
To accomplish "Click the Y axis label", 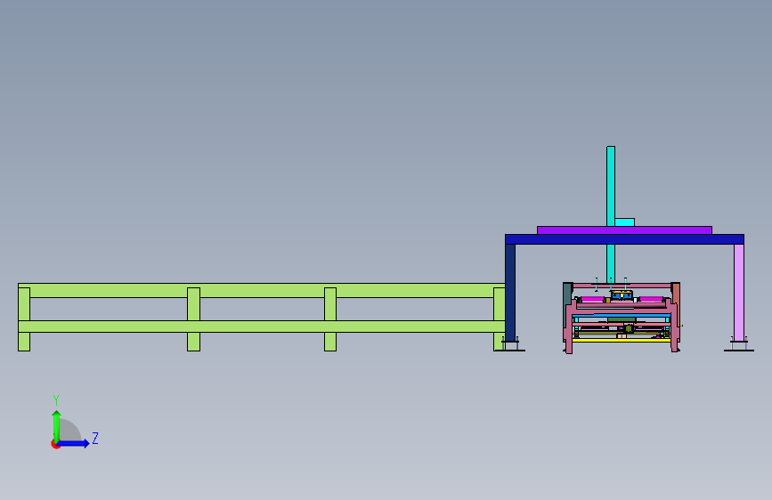I will tap(56, 400).
